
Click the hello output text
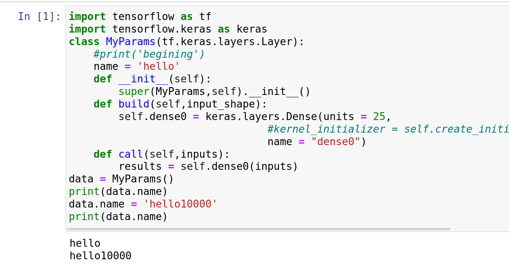tap(85, 243)
